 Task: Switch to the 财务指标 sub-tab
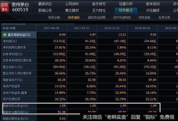pyautogui.click(x=74, y=18)
